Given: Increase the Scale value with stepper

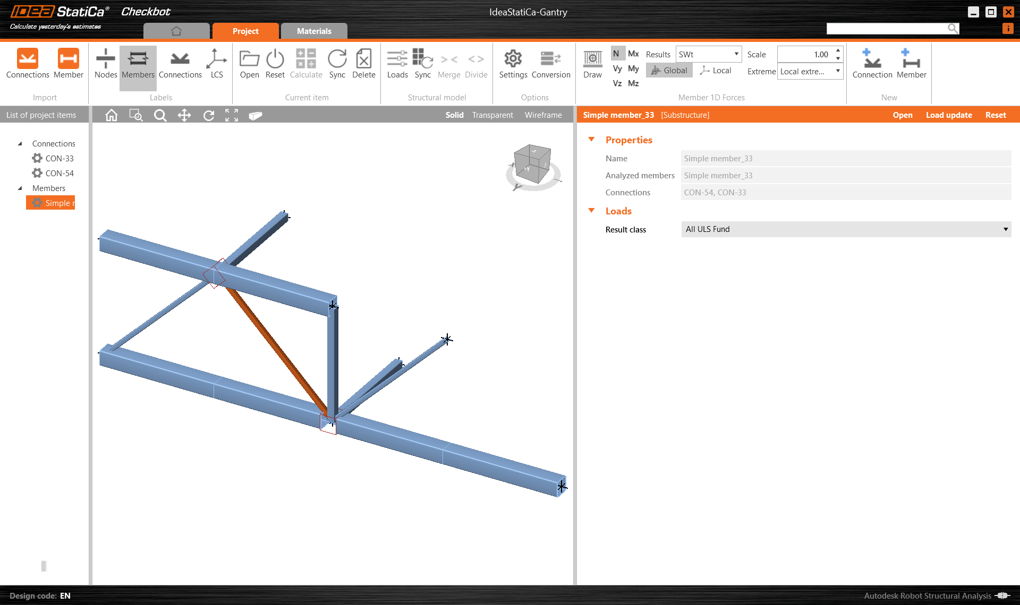Looking at the screenshot, I should tap(838, 50).
